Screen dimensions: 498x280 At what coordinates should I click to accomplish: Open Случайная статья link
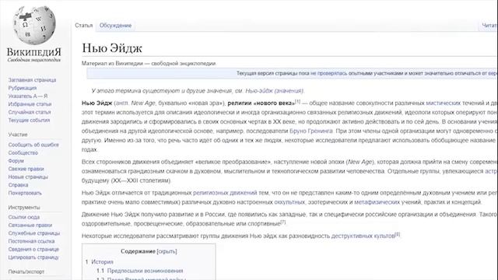(x=30, y=112)
